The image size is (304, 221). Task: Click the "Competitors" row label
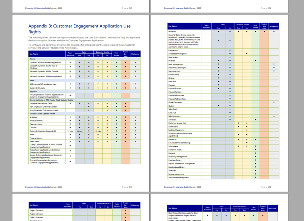tap(173, 50)
